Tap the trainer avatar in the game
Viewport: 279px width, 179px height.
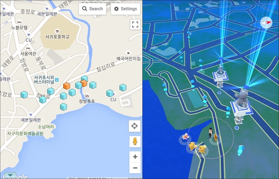(210, 133)
